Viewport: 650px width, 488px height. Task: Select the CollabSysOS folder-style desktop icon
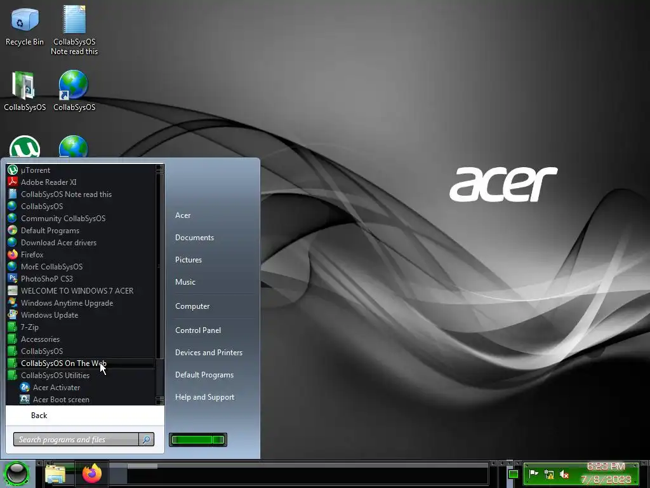25,91
